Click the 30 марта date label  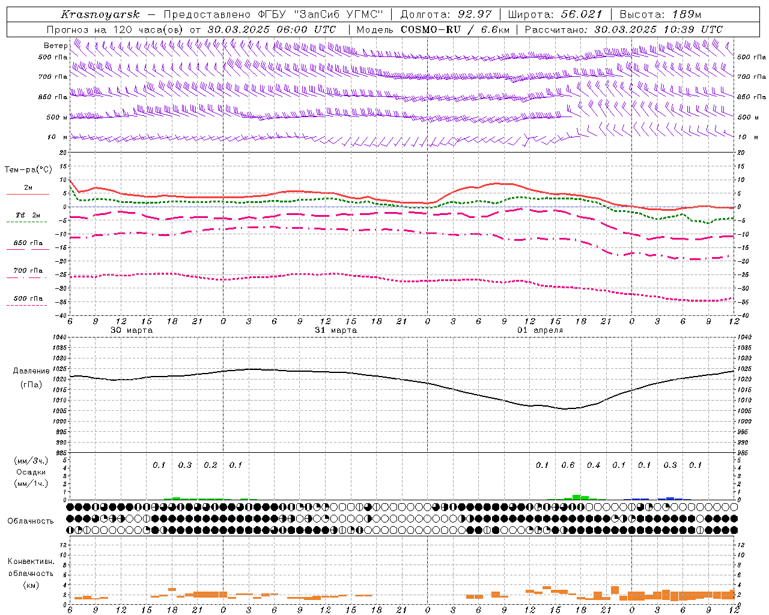(132, 330)
